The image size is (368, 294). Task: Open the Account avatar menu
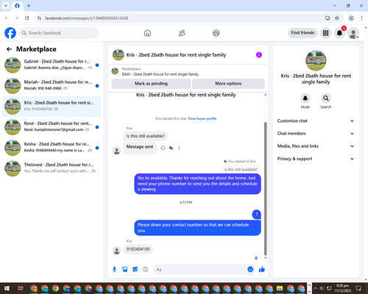pyautogui.click(x=353, y=33)
